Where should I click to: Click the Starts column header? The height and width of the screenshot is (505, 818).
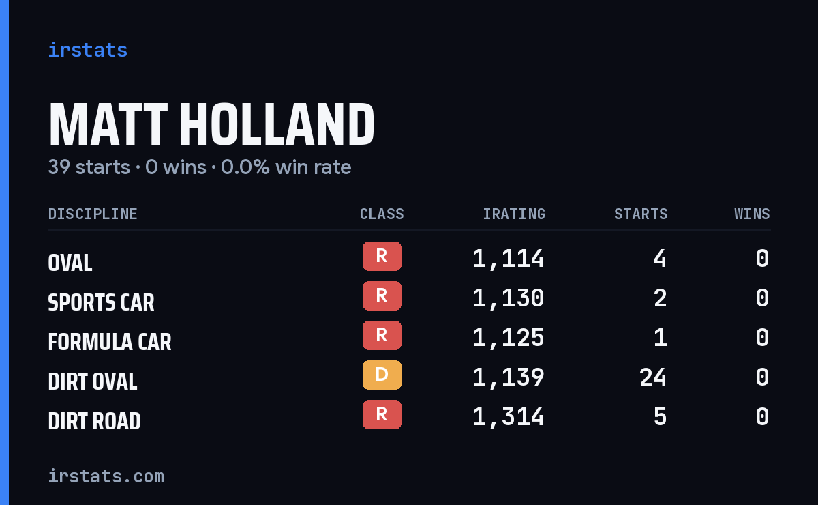click(641, 214)
